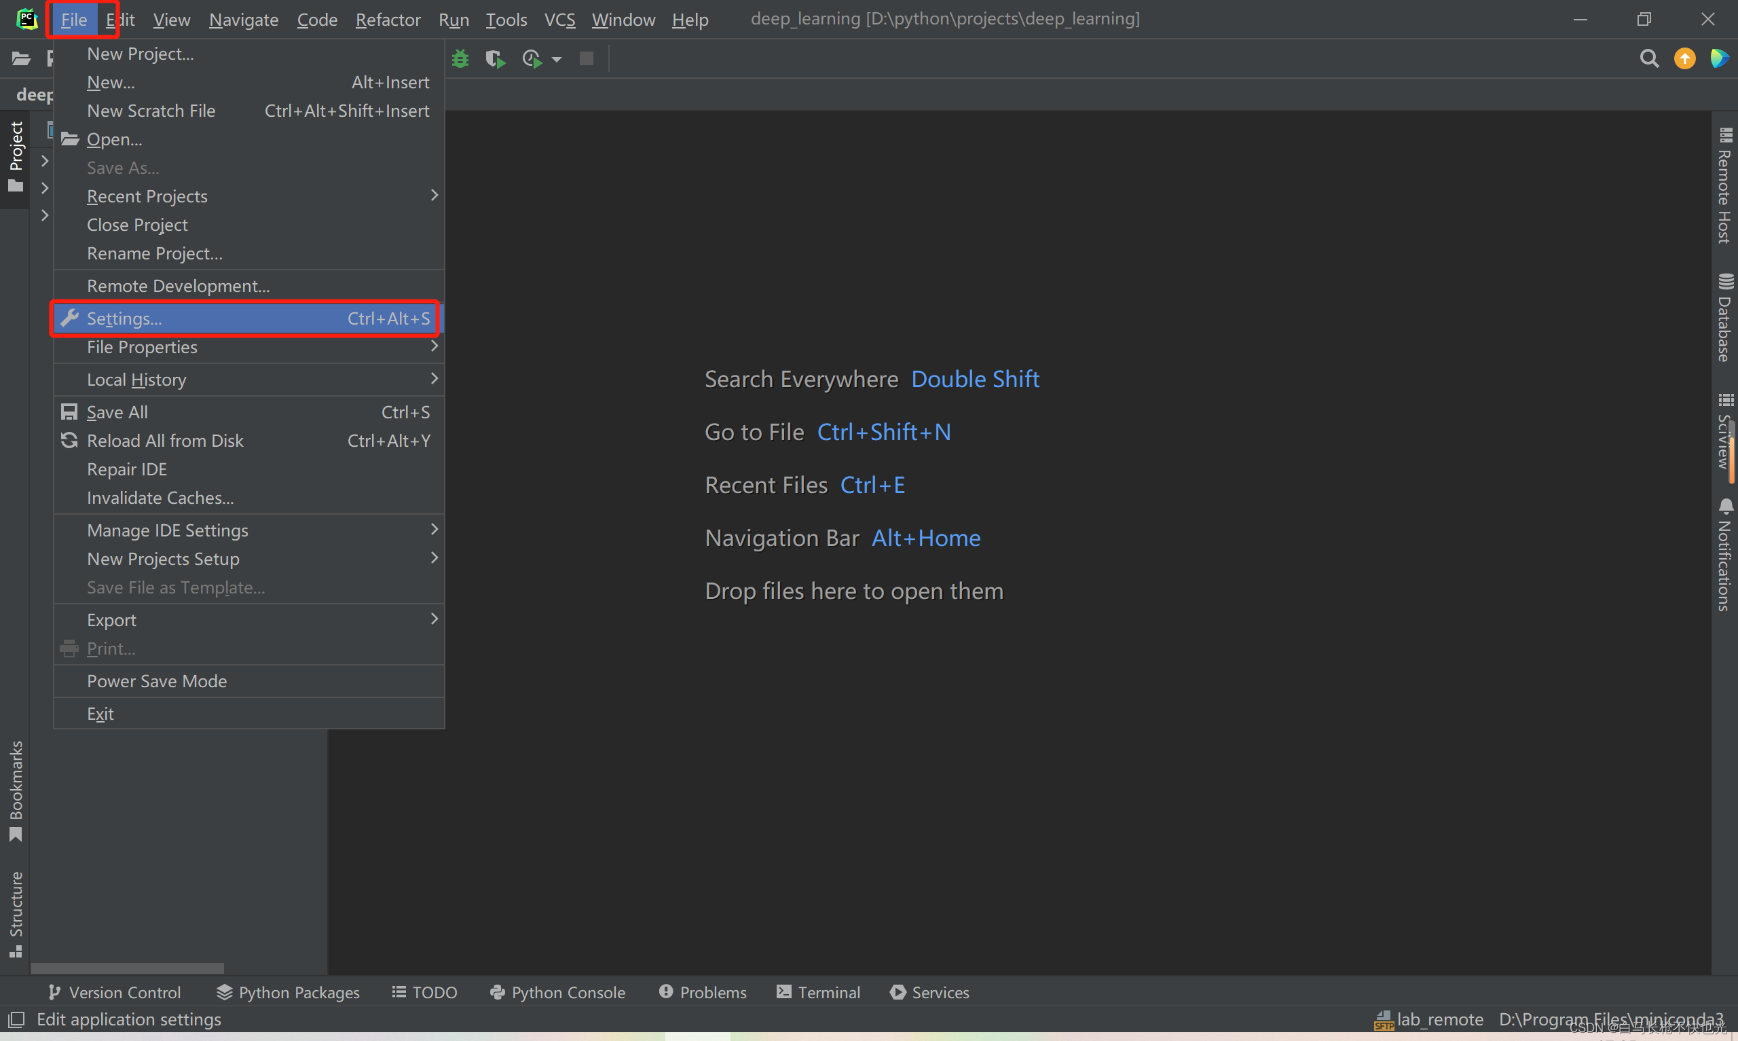The image size is (1738, 1041).
Task: Click Invalidate Caches button
Action: [160, 497]
